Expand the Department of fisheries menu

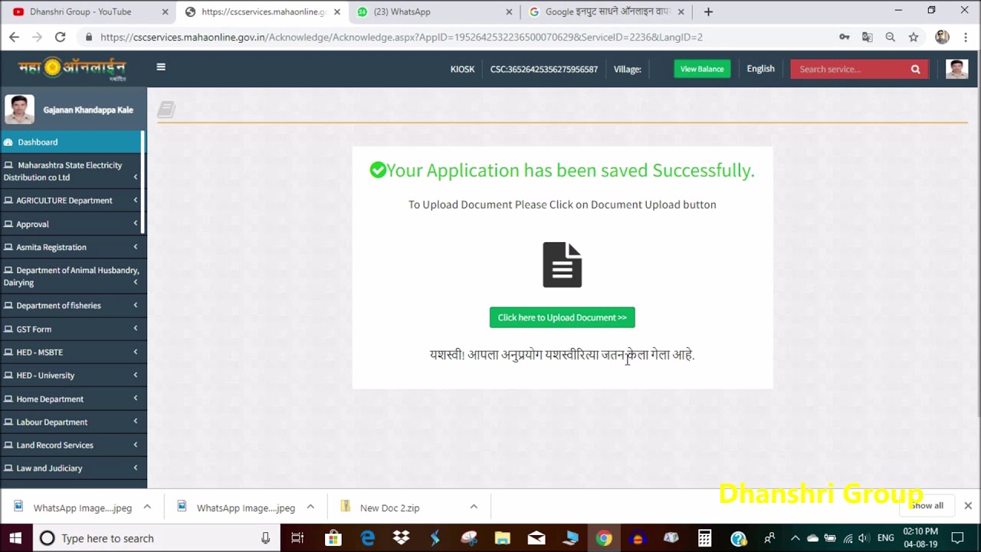[x=73, y=305]
